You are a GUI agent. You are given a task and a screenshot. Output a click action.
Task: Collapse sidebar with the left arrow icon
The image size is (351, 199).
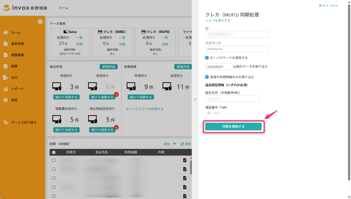click(40, 22)
